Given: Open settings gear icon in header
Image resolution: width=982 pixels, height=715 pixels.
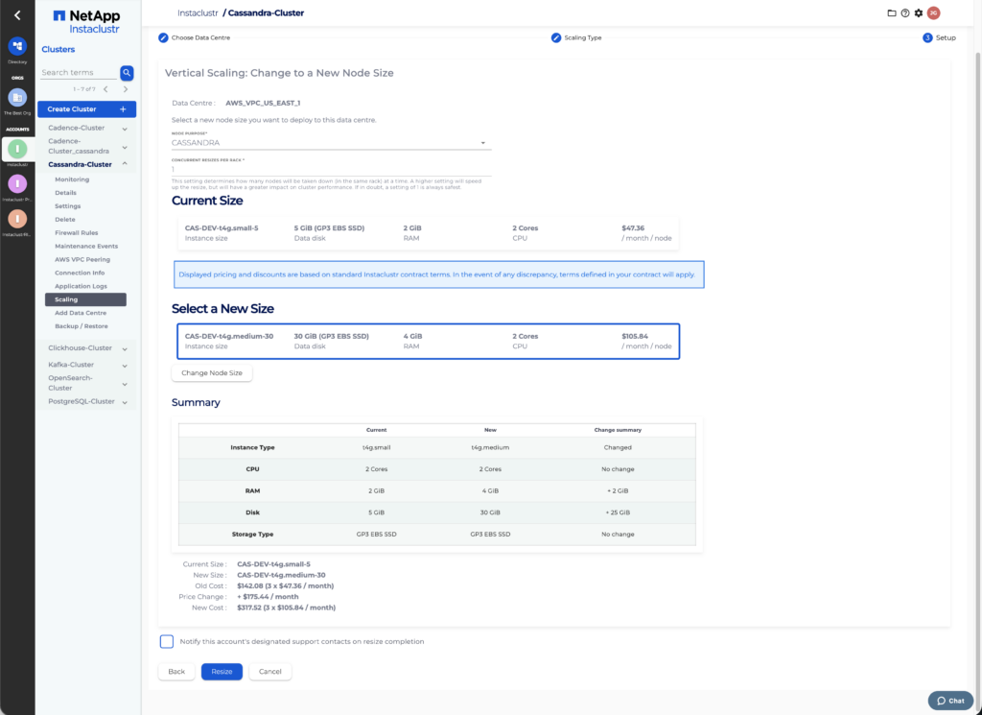Looking at the screenshot, I should click(x=918, y=12).
